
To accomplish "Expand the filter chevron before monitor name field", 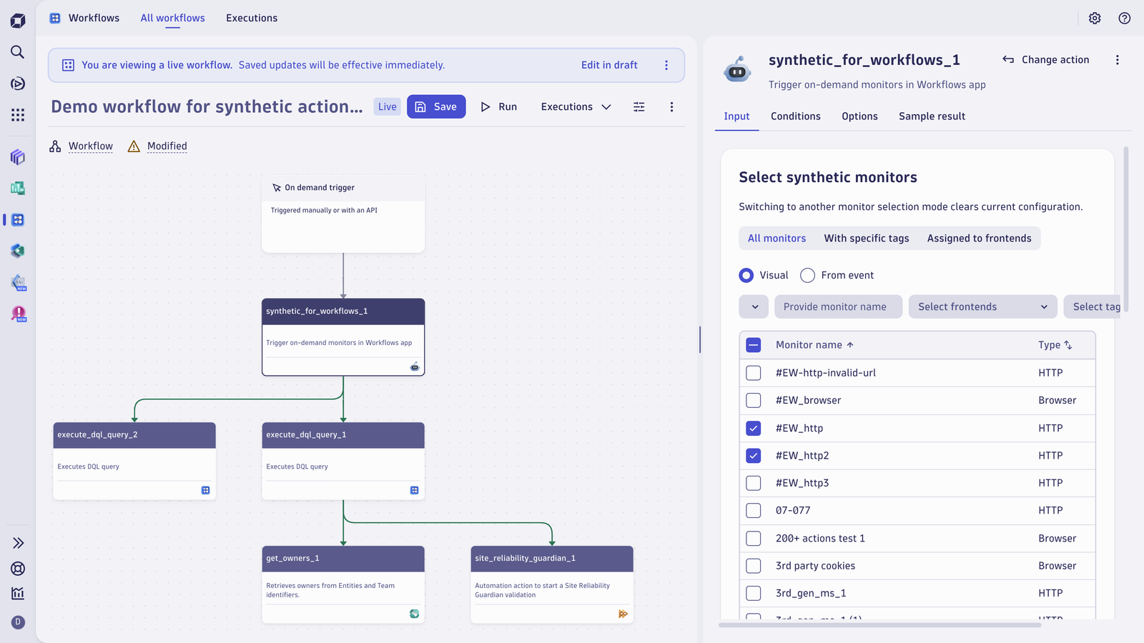I will [x=754, y=306].
